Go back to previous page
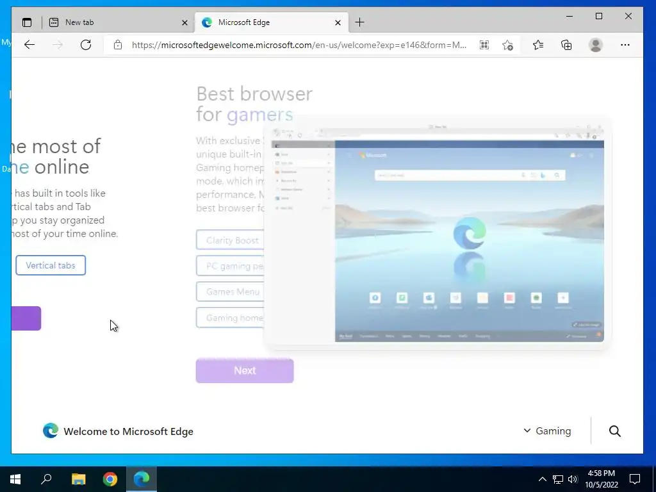Screen dimensions: 656x492 (x=29, y=45)
